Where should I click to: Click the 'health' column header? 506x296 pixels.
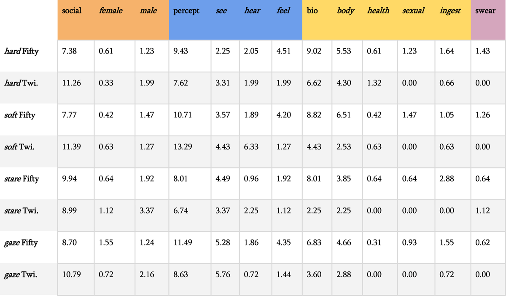tap(378, 11)
